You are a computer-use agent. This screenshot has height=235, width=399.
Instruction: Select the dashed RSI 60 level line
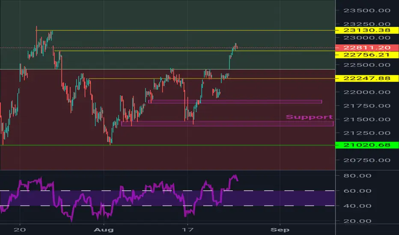click(x=167, y=191)
